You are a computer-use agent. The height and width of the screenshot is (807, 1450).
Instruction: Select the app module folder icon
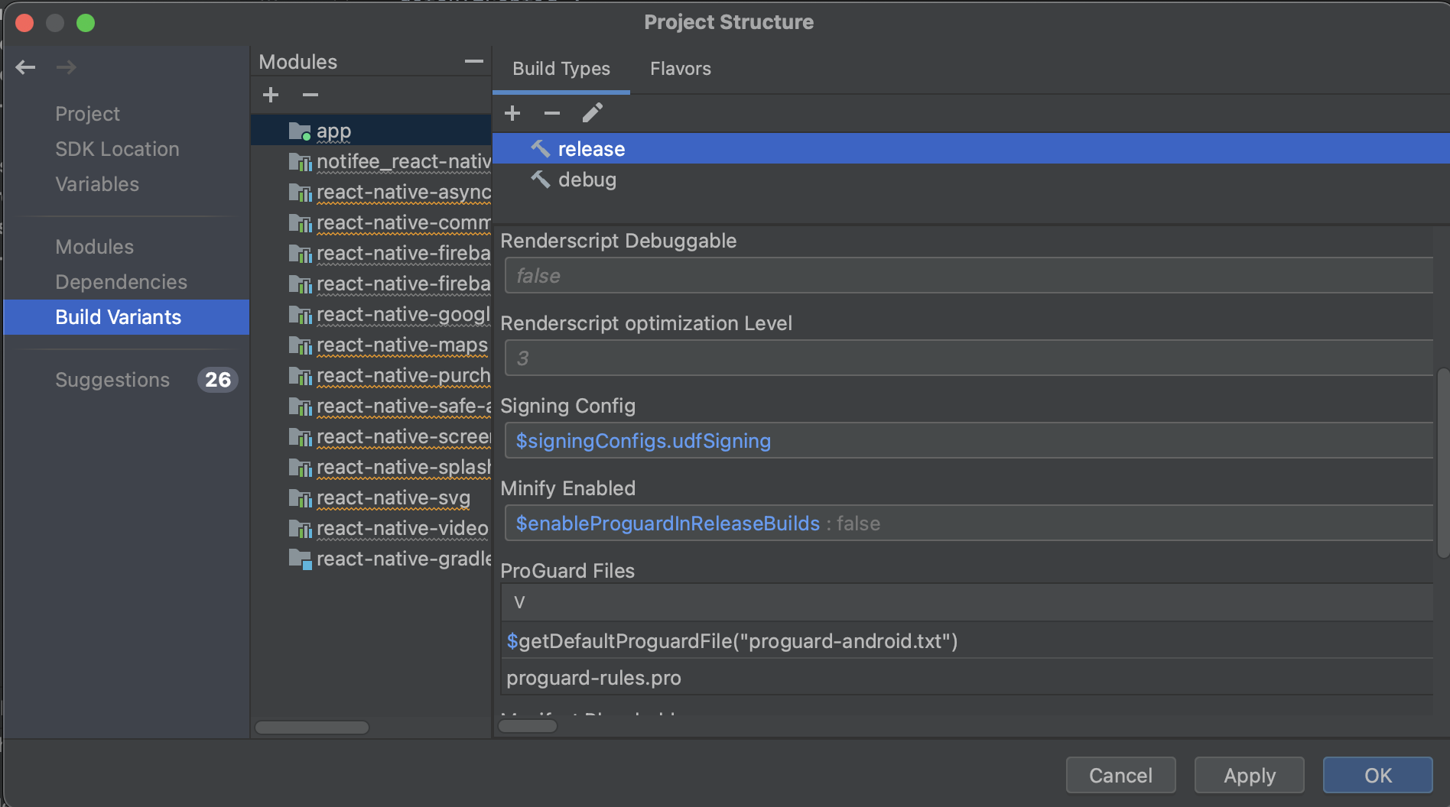click(x=300, y=131)
